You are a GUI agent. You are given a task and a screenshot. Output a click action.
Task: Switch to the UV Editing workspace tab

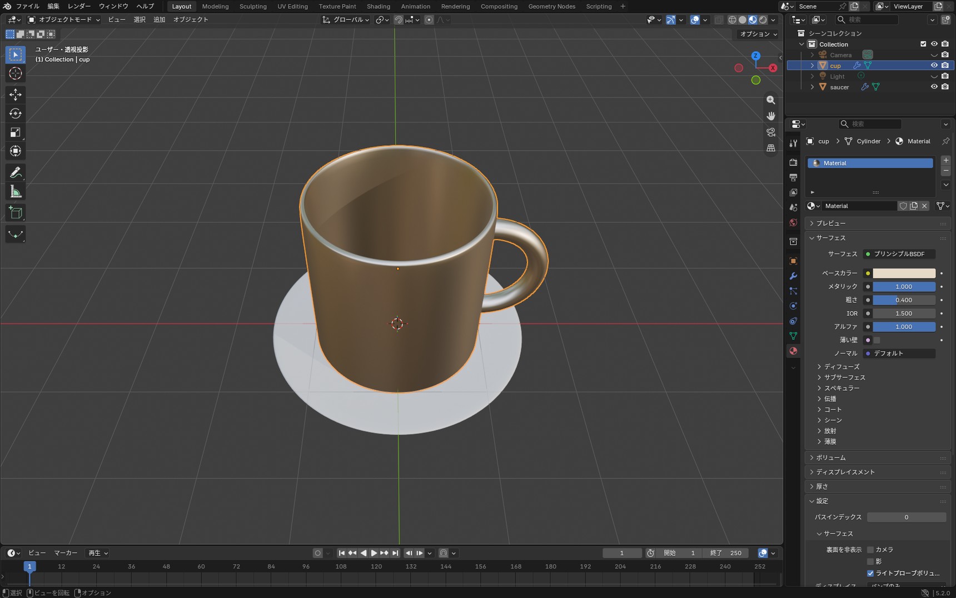point(292,7)
